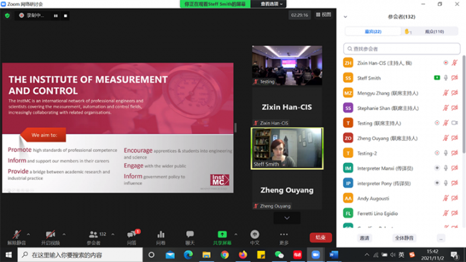Screen dimensions: 466x262
Task: Switch to the 嘉宾(22) panelists tab
Action: point(373,32)
